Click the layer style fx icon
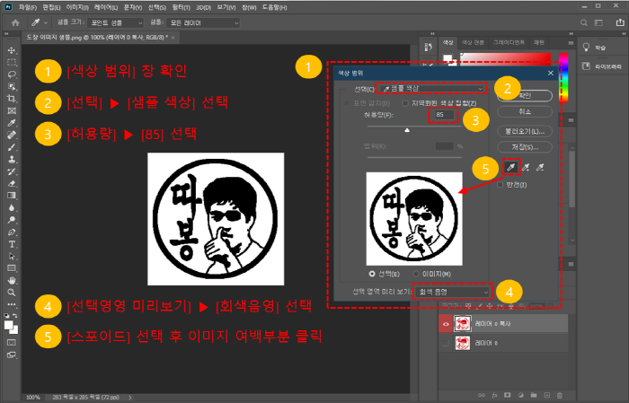Viewport: 629px width, 403px height. tap(494, 396)
